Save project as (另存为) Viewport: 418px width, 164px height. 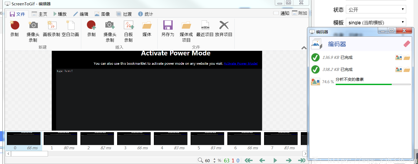[x=168, y=29]
